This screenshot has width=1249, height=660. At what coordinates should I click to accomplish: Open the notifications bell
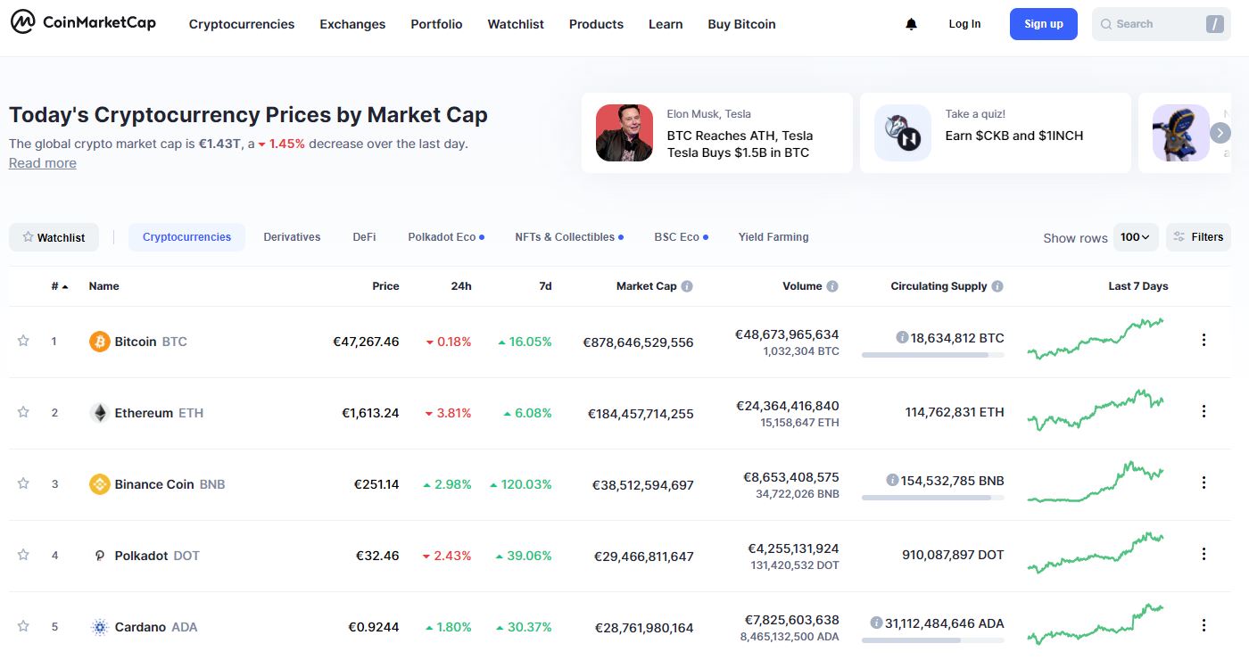[x=911, y=24]
